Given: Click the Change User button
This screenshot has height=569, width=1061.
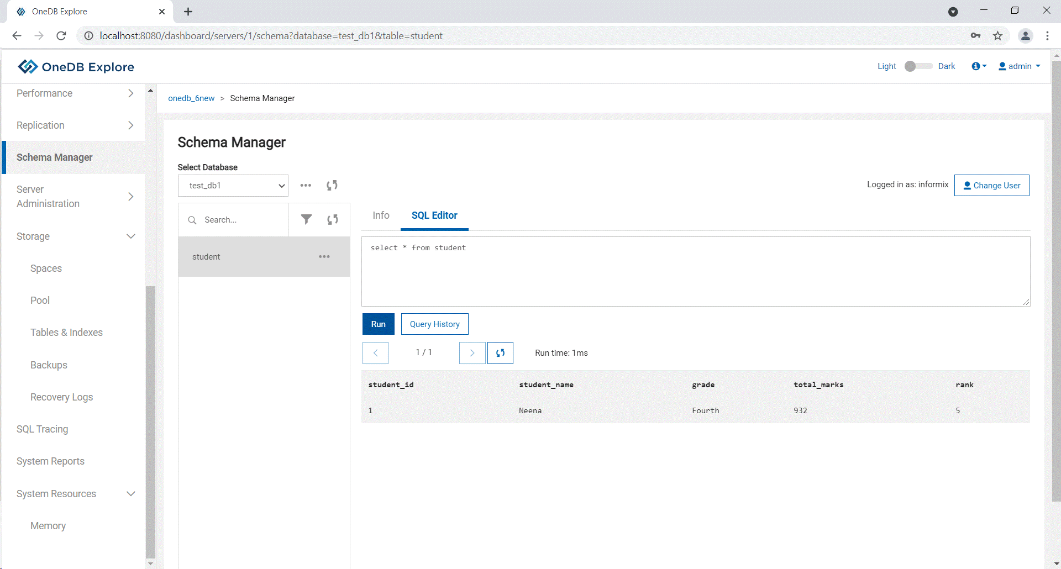Looking at the screenshot, I should (992, 186).
